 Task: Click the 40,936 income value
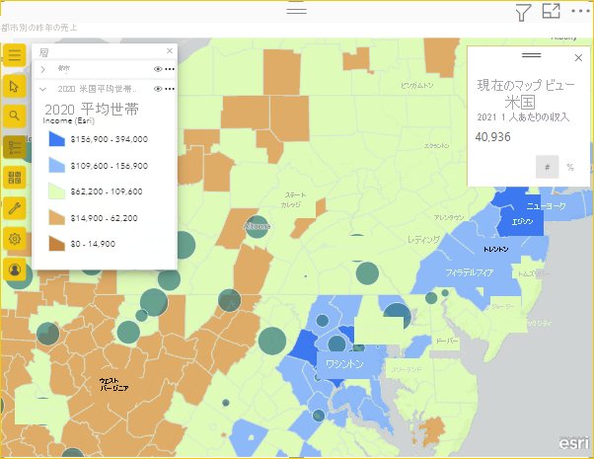(x=492, y=137)
